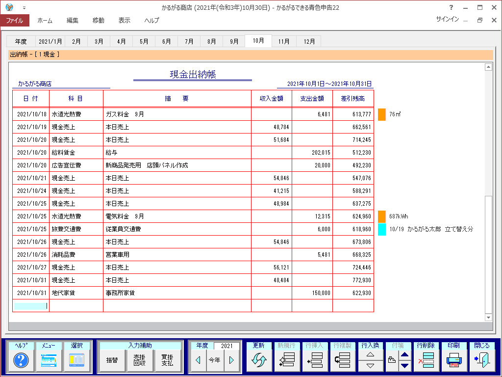
Task: Open the ホーム ribbon tab
Action: tap(45, 20)
